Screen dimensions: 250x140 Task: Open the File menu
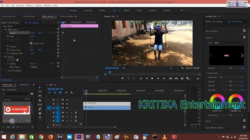pos(2,5)
